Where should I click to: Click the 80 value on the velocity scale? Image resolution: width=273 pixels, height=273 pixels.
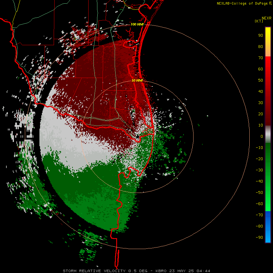[x=261, y=47]
